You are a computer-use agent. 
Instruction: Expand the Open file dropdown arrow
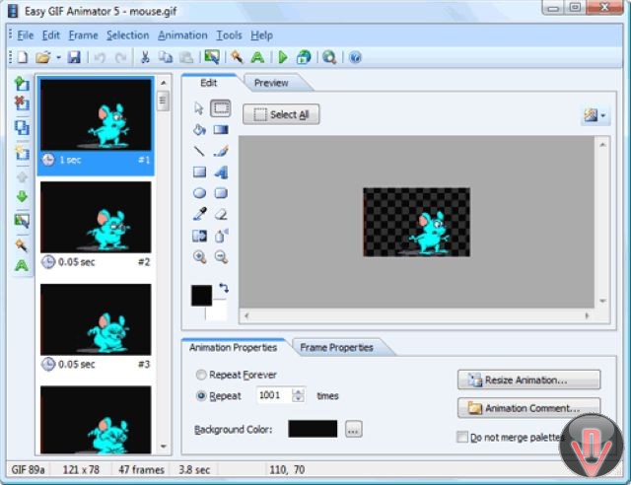pos(58,57)
